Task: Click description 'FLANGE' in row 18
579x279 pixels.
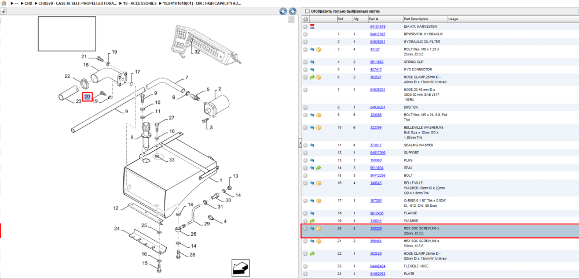Action: pyautogui.click(x=411, y=213)
